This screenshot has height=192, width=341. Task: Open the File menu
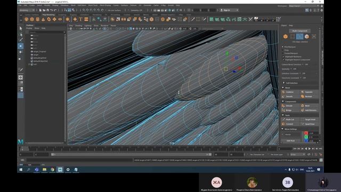point(20,5)
